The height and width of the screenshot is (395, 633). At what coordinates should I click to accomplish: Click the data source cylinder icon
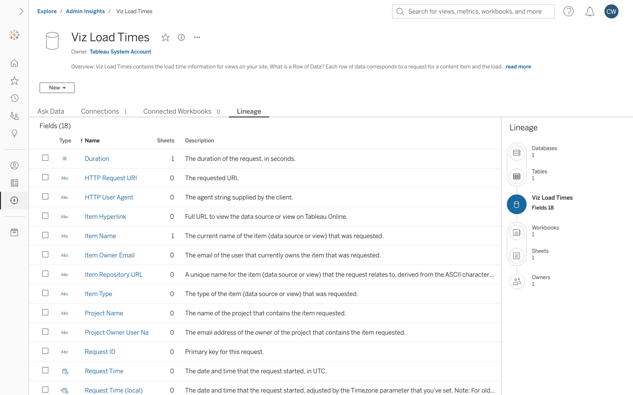(52, 41)
